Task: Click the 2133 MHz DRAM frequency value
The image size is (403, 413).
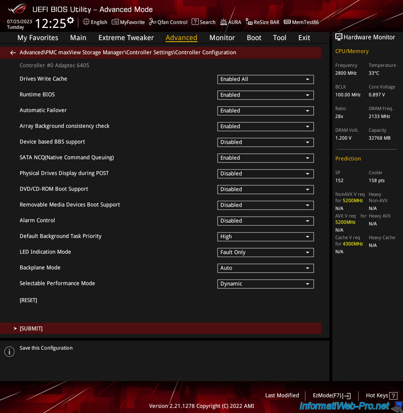Action: [379, 116]
